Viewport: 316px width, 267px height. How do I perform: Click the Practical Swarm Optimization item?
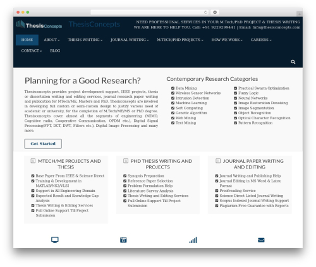[x=264, y=88]
